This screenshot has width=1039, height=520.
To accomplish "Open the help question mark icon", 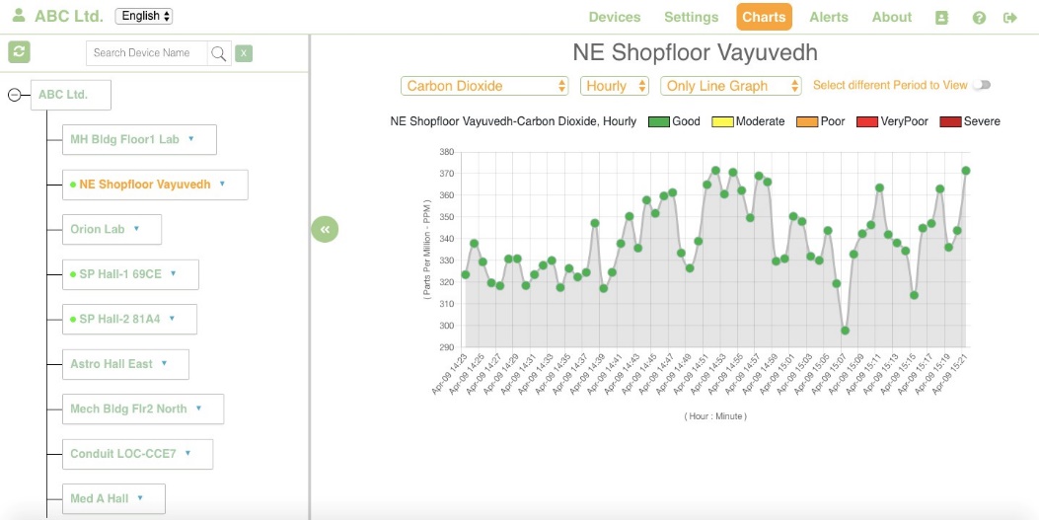I will click(980, 18).
